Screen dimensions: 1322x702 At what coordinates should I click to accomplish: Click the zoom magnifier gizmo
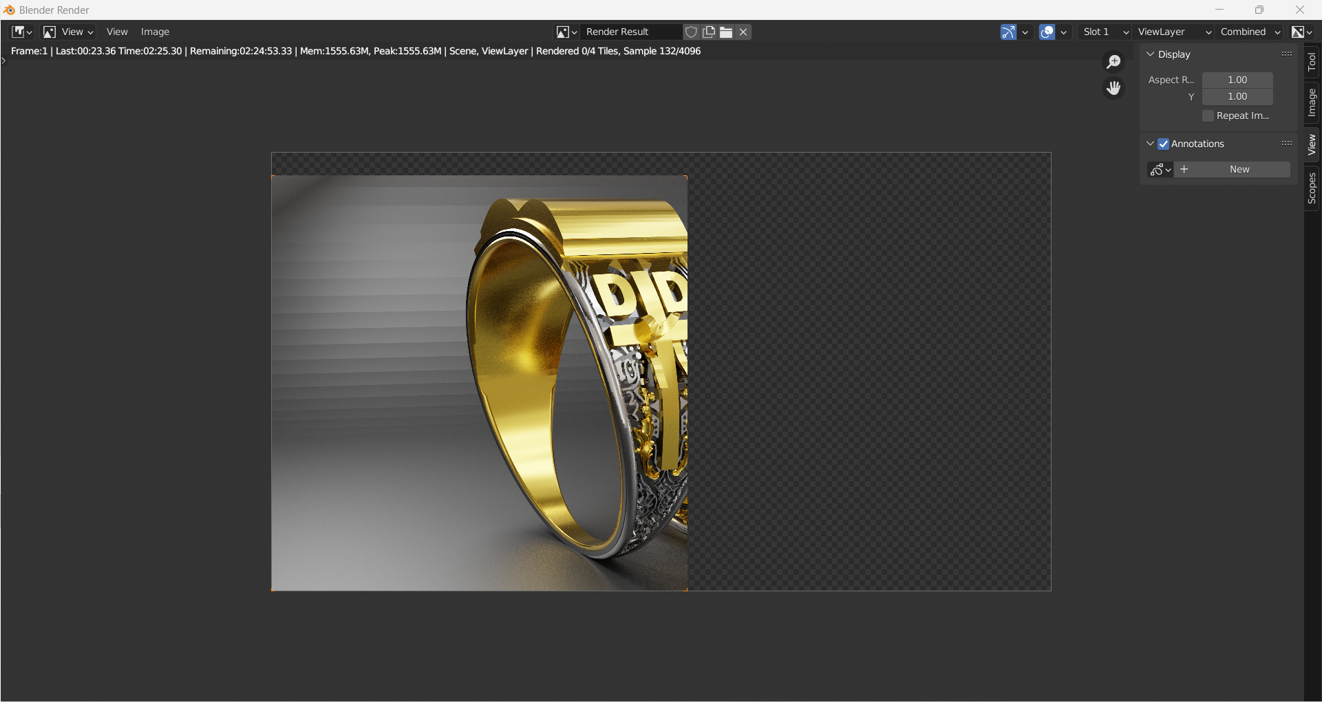click(1113, 62)
